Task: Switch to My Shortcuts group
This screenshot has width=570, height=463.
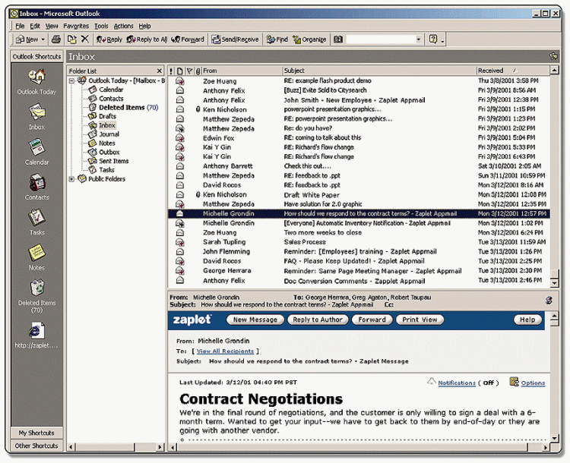Action: click(36, 433)
